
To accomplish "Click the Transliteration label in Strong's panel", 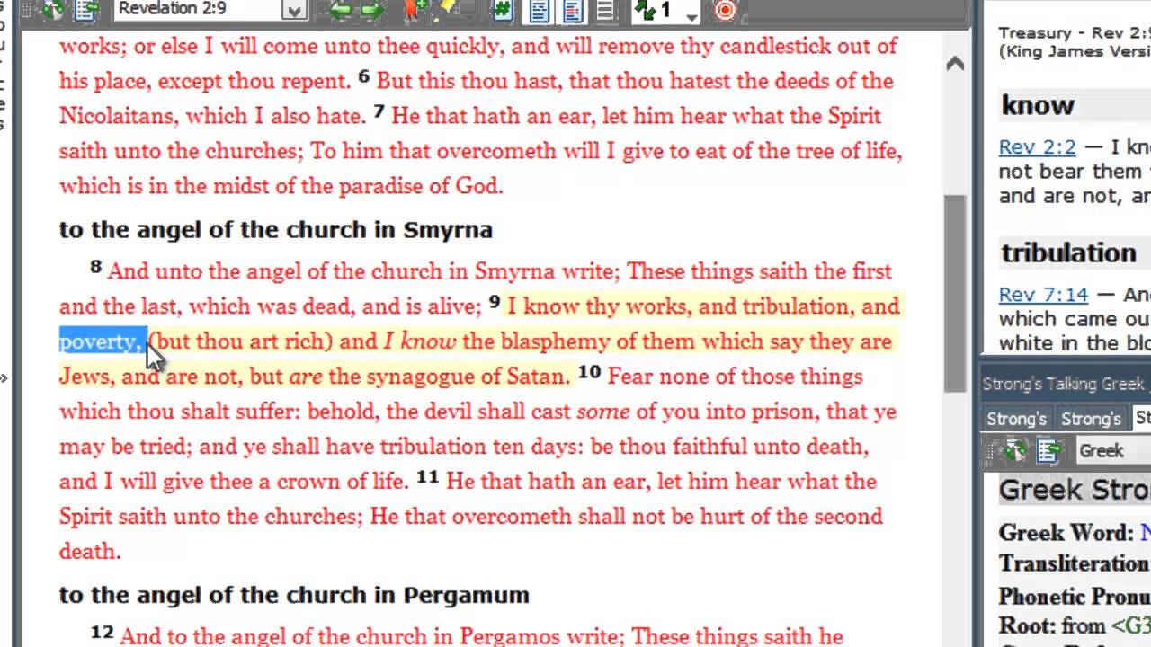I will 1074,563.
